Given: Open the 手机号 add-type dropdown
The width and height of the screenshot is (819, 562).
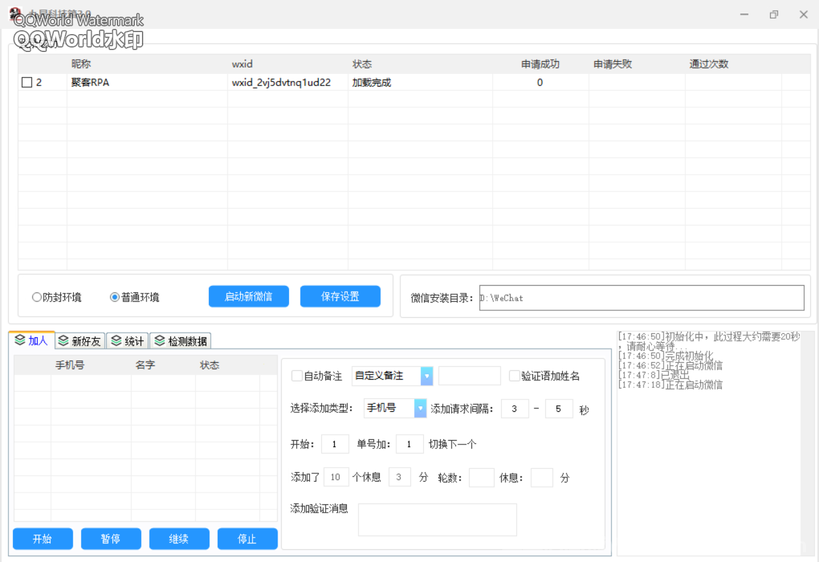Looking at the screenshot, I should [420, 408].
